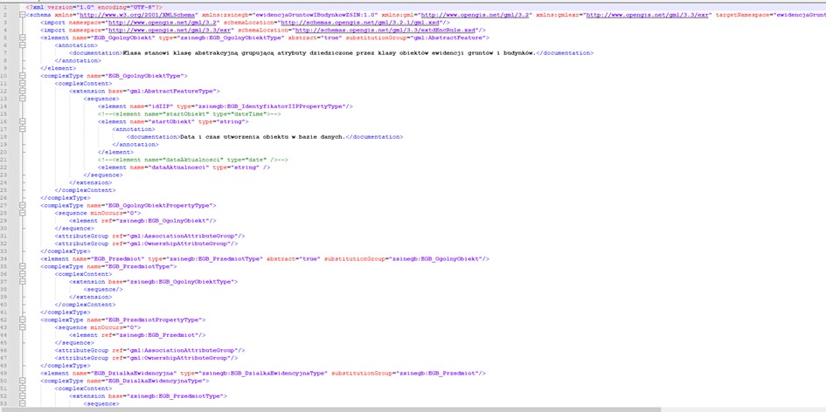This screenshot has width=826, height=412.
Task: Collapse the schema root fold on line 2
Action: 21,15
